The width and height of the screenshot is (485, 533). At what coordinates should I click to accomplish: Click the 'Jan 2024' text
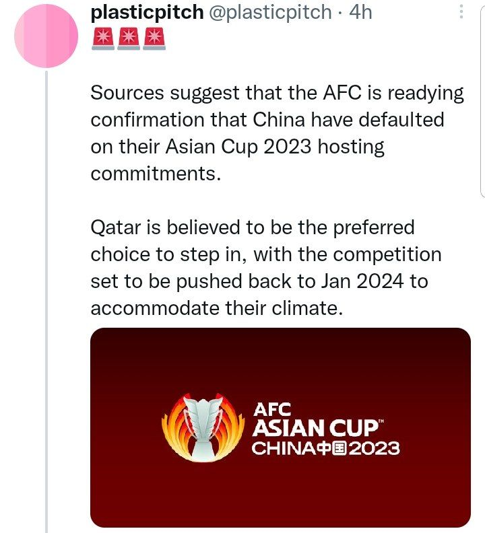[354, 281]
